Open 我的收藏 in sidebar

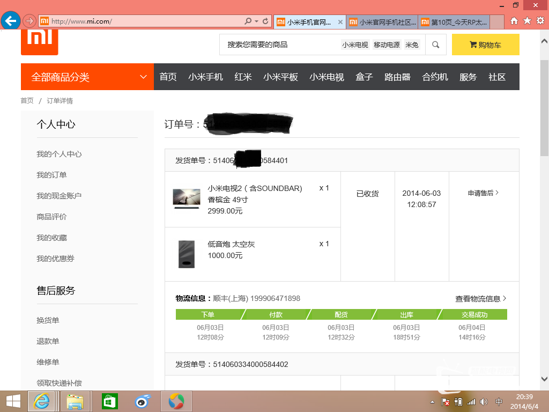51,238
